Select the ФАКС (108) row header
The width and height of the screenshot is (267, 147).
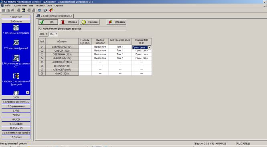pyautogui.click(x=62, y=74)
